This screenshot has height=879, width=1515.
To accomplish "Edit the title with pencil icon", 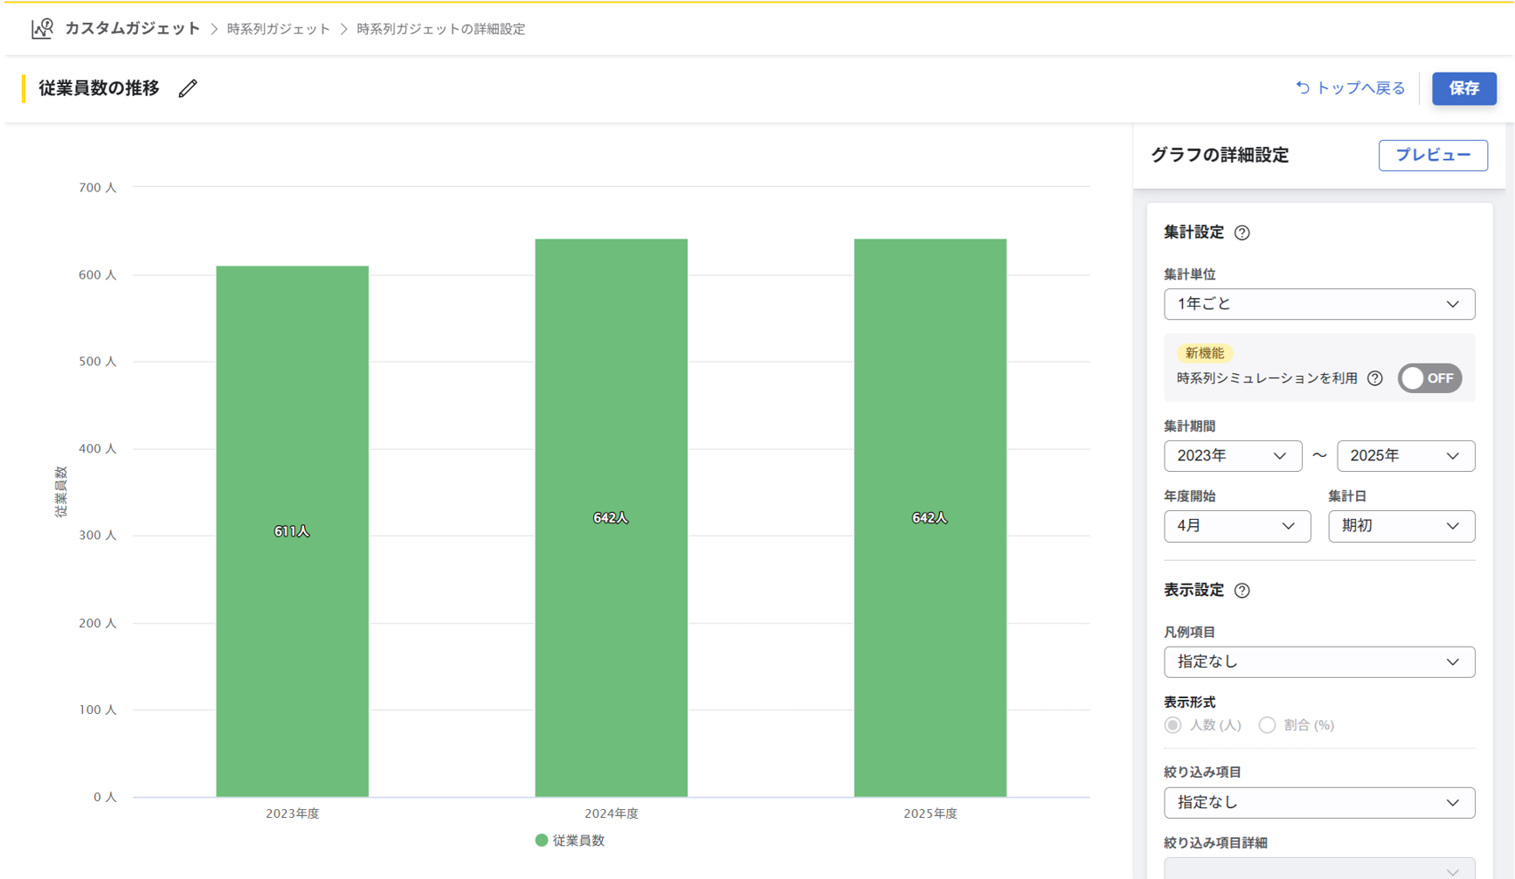I will pos(188,88).
